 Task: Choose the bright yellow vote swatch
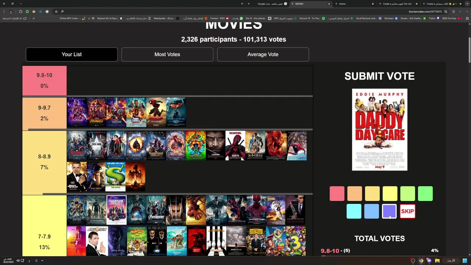pos(390,194)
